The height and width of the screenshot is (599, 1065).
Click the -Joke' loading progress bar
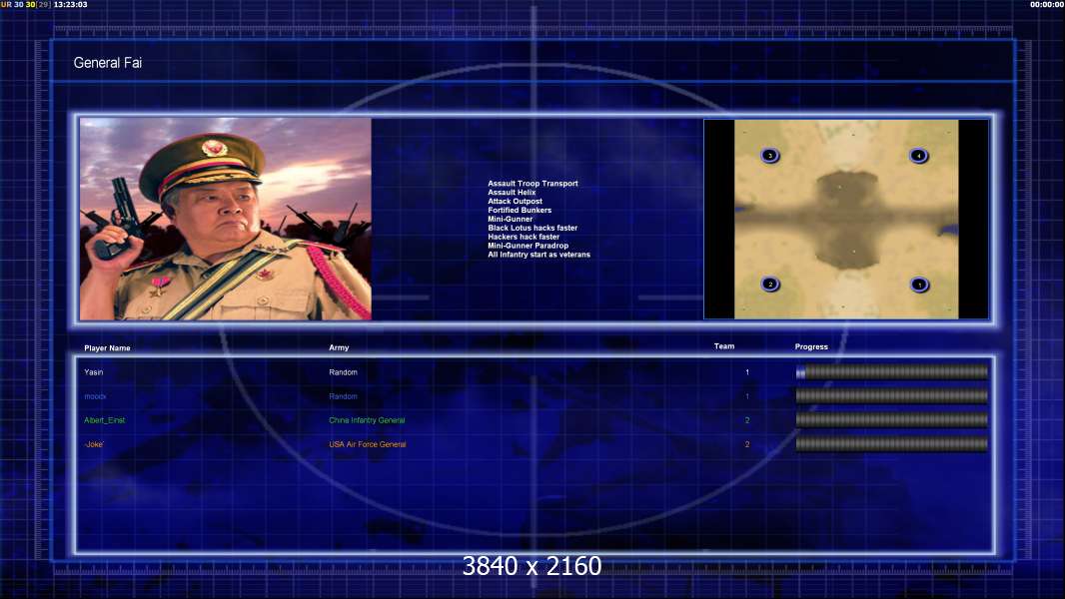tap(892, 444)
